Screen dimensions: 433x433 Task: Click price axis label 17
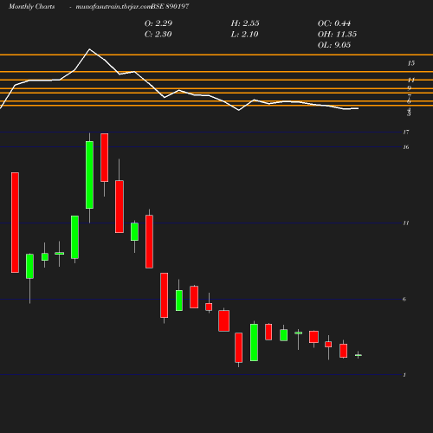(x=406, y=132)
